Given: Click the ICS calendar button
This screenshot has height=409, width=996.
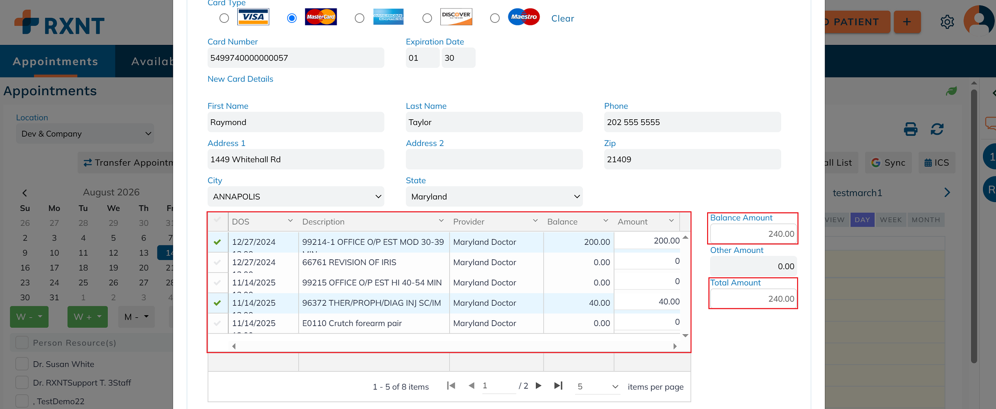Looking at the screenshot, I should click(937, 163).
